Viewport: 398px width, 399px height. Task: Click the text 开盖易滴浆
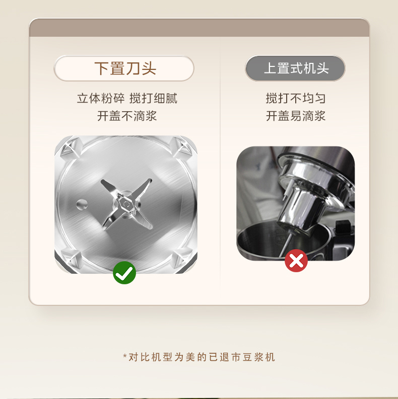click(296, 116)
